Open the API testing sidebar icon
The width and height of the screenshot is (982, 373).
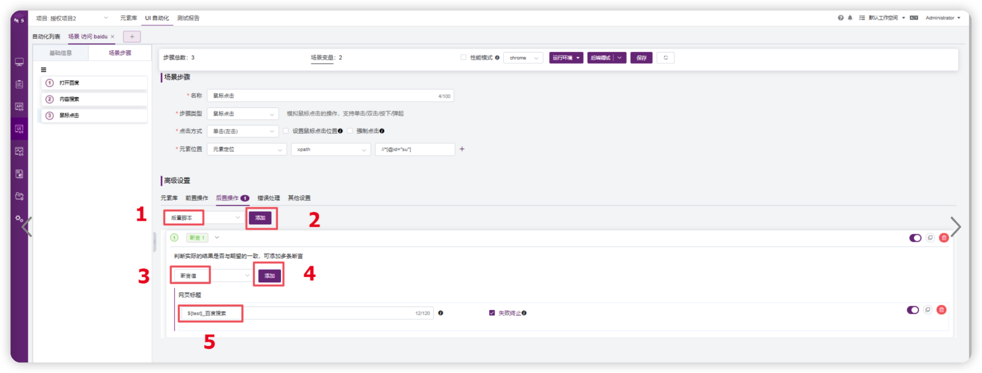pyautogui.click(x=19, y=107)
